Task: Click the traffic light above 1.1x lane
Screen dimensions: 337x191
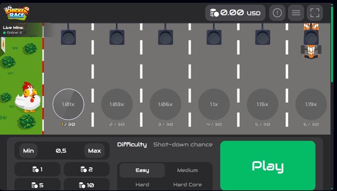Action: tap(214, 37)
